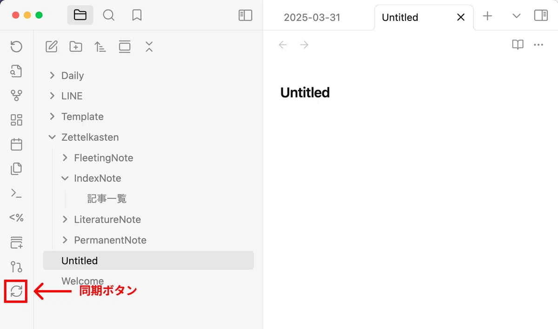Viewport: 558px width, 329px height.
Task: Toggle the right sidebar panel
Action: point(541,16)
